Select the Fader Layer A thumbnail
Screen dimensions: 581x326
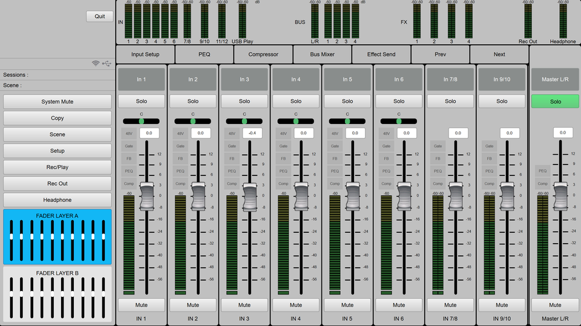pyautogui.click(x=57, y=236)
